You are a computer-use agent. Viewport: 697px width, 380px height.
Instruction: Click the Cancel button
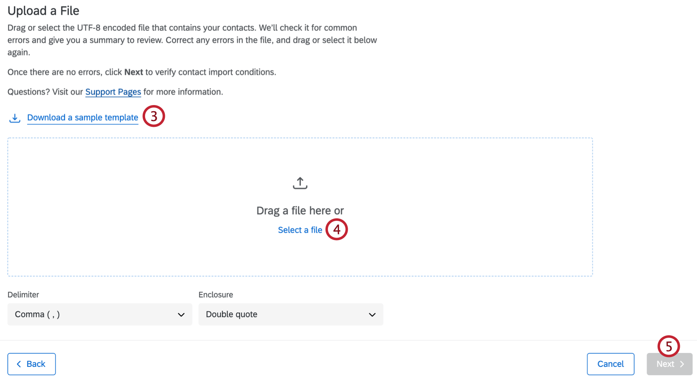pos(610,364)
